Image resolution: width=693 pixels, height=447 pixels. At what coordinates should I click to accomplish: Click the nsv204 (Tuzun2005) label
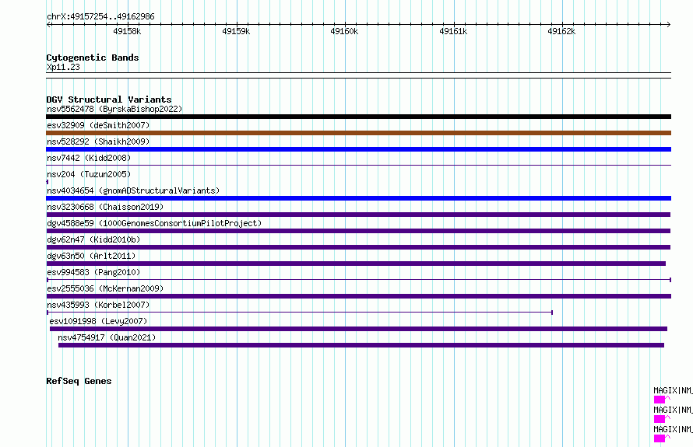(x=89, y=174)
